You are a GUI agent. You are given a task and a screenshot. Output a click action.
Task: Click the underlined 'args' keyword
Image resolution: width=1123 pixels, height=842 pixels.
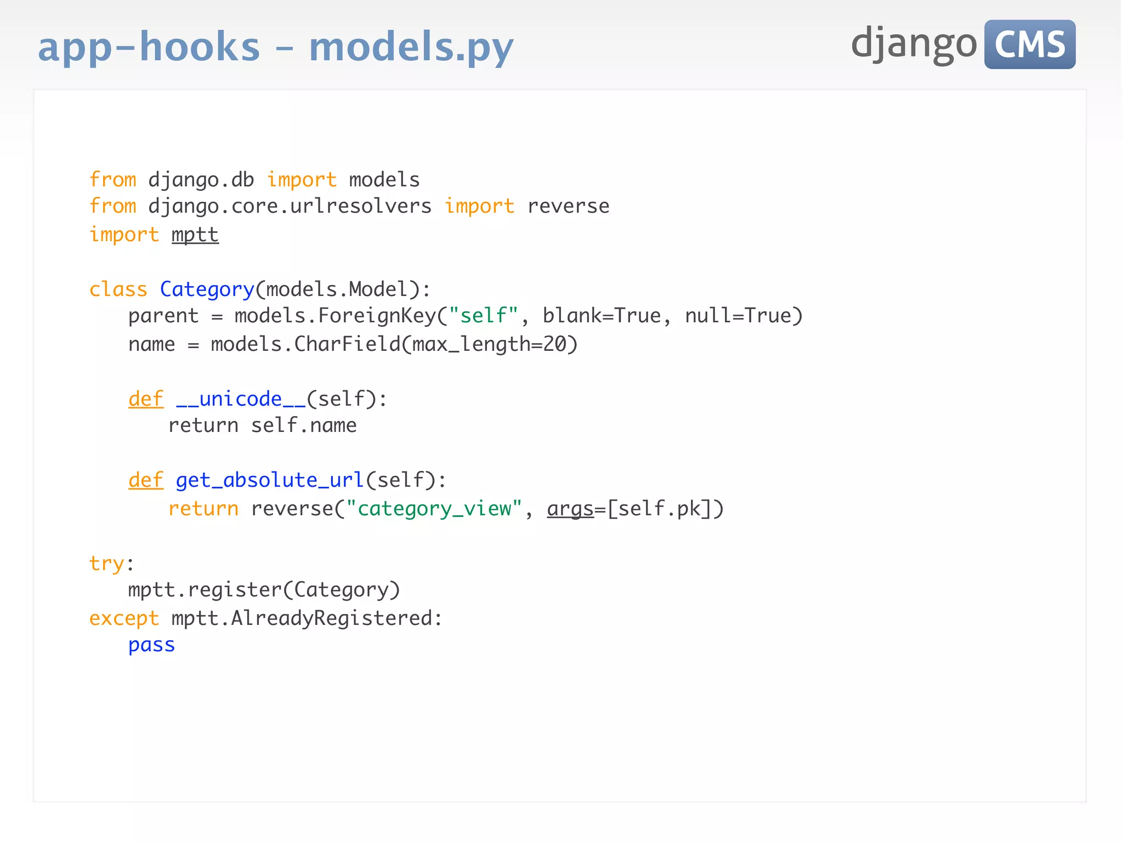pos(570,509)
